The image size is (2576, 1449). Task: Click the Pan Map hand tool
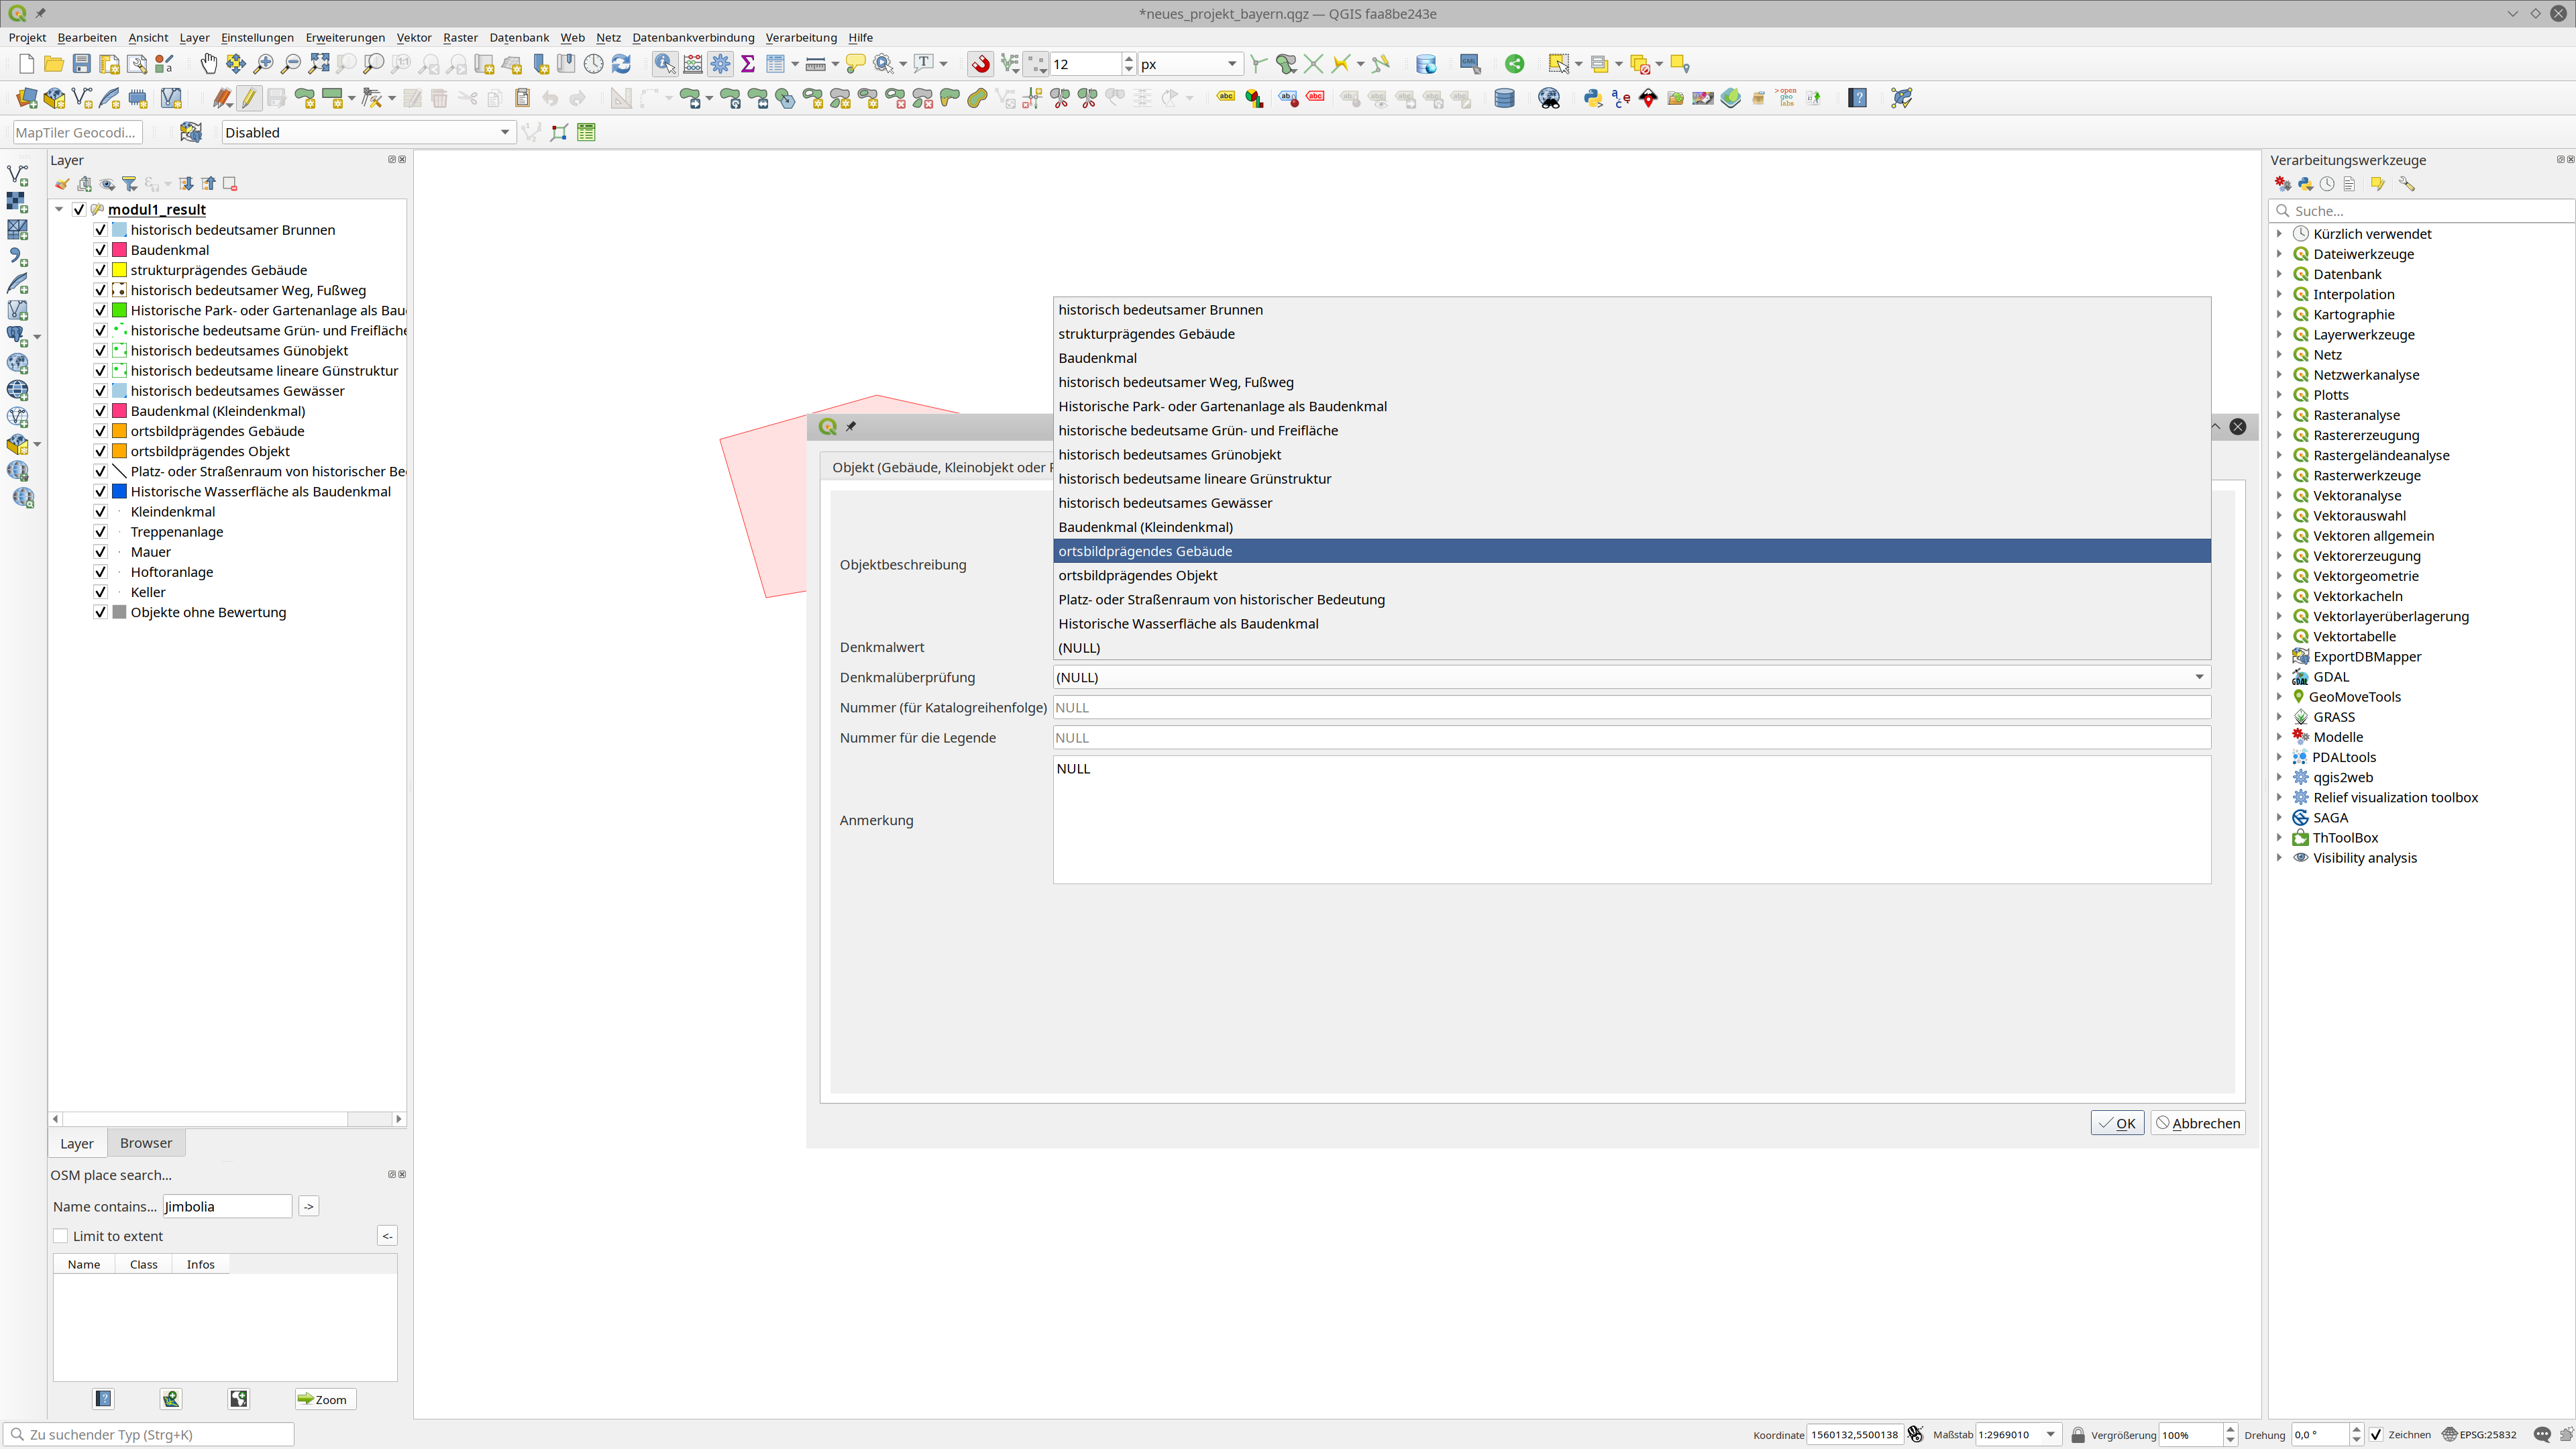(x=208, y=64)
